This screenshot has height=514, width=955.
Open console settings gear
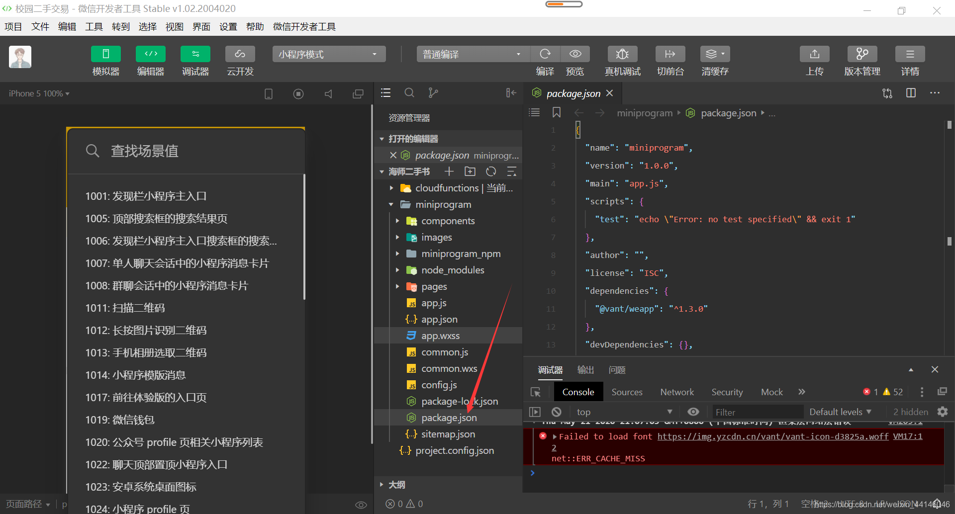943,412
